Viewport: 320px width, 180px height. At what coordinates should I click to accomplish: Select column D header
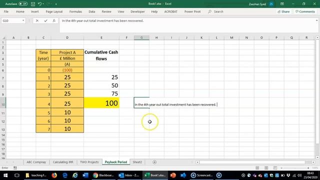[x=67, y=38]
